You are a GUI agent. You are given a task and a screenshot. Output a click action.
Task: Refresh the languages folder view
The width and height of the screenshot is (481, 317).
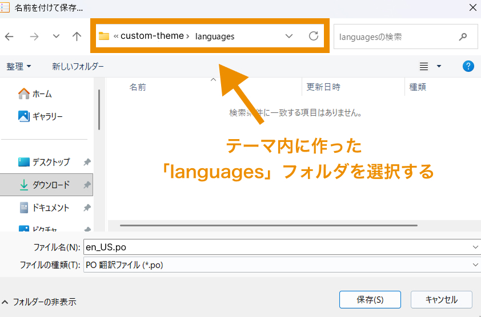[x=313, y=36]
